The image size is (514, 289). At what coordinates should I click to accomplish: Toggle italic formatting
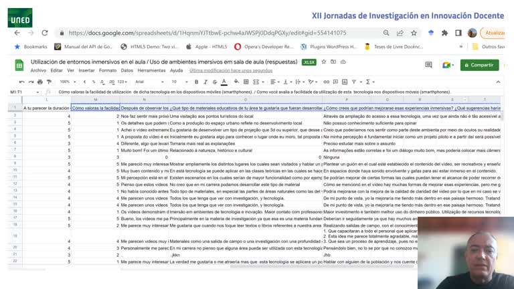click(x=205, y=82)
